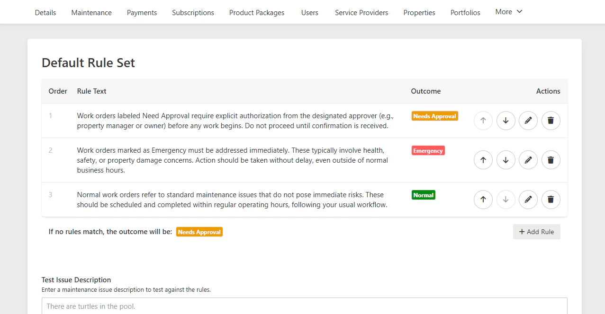605x314 pixels.
Task: Expand the More dropdown in the navigation
Action: (x=509, y=12)
